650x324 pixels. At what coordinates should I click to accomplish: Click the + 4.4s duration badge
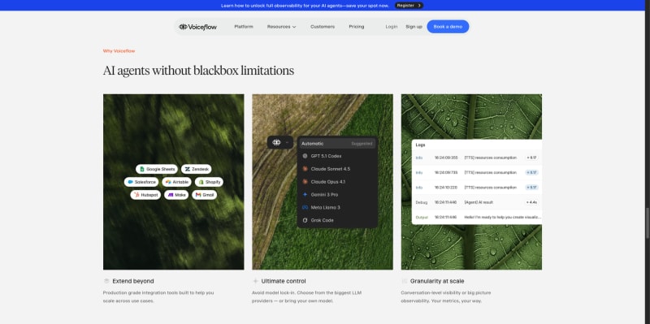[532, 202]
